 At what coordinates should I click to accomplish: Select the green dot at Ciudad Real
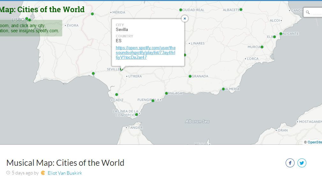181,10
